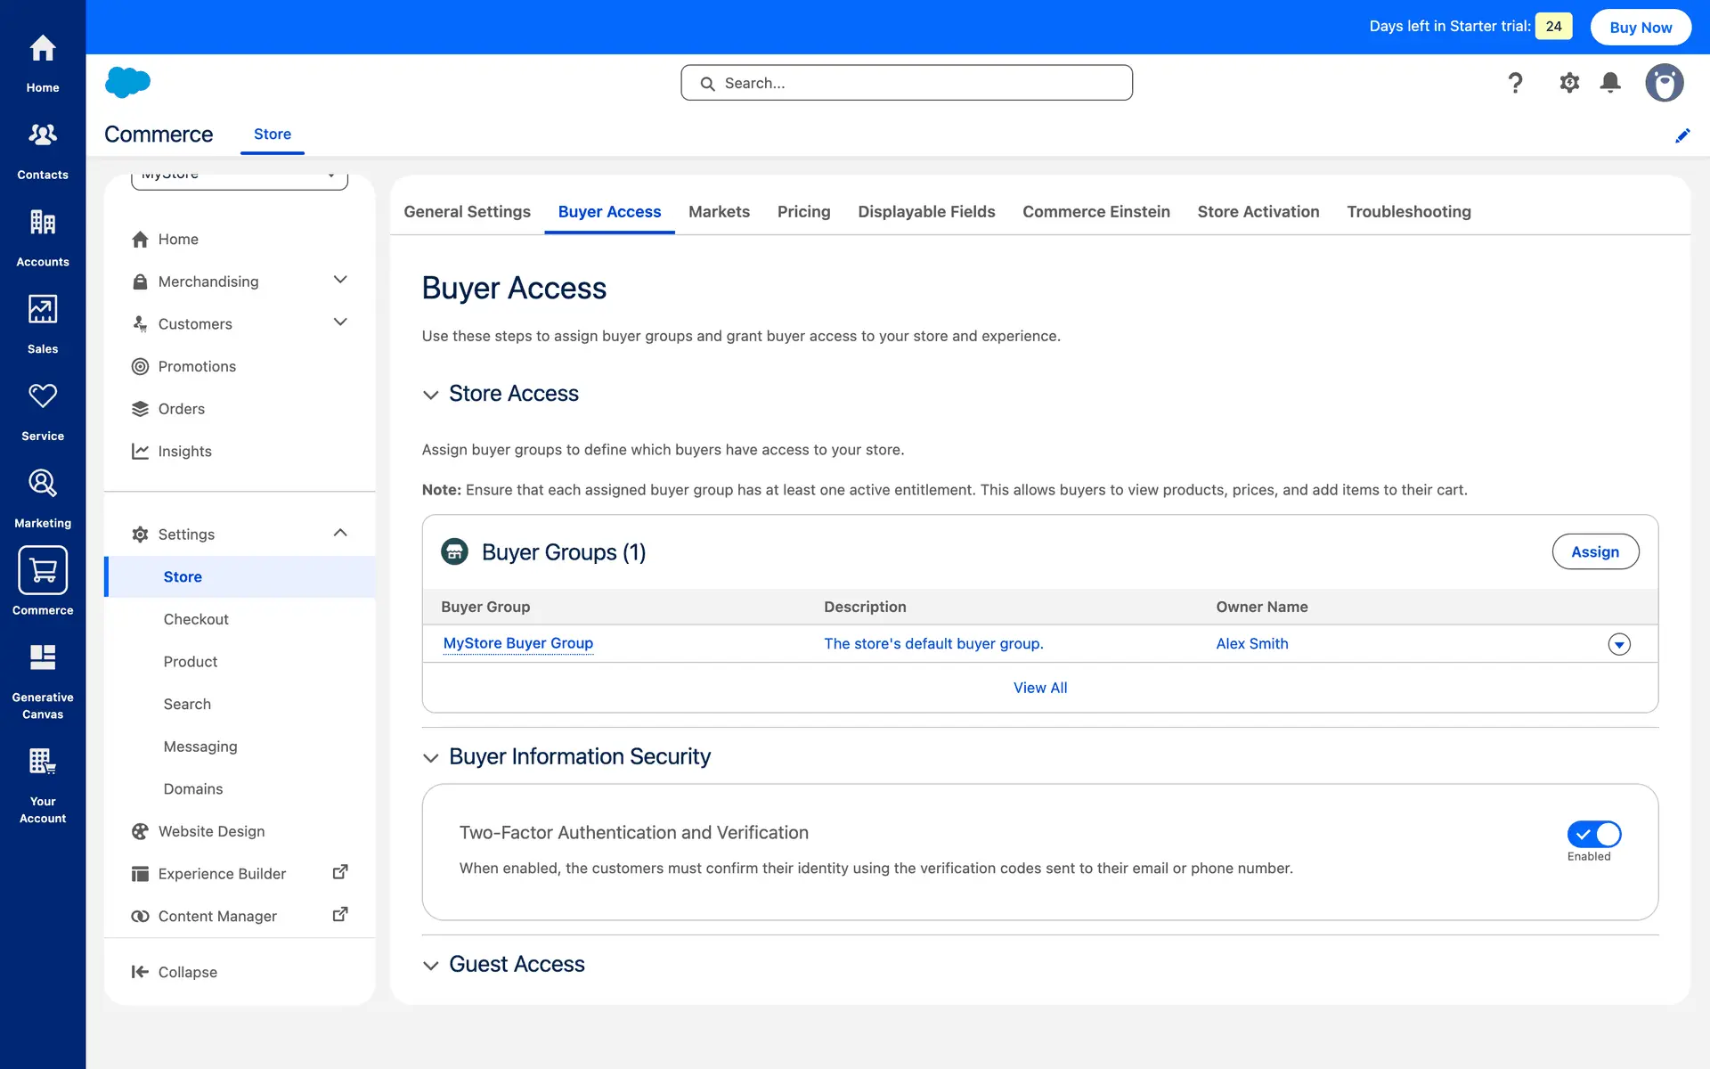Click the setup gear icon in the header
This screenshot has width=1710, height=1069.
1569,83
